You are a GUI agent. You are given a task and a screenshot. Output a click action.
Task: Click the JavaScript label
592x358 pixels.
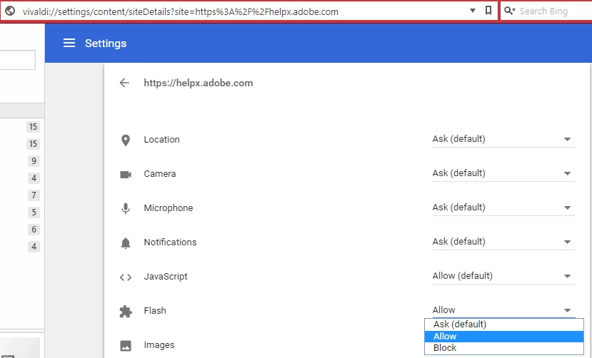click(x=166, y=277)
